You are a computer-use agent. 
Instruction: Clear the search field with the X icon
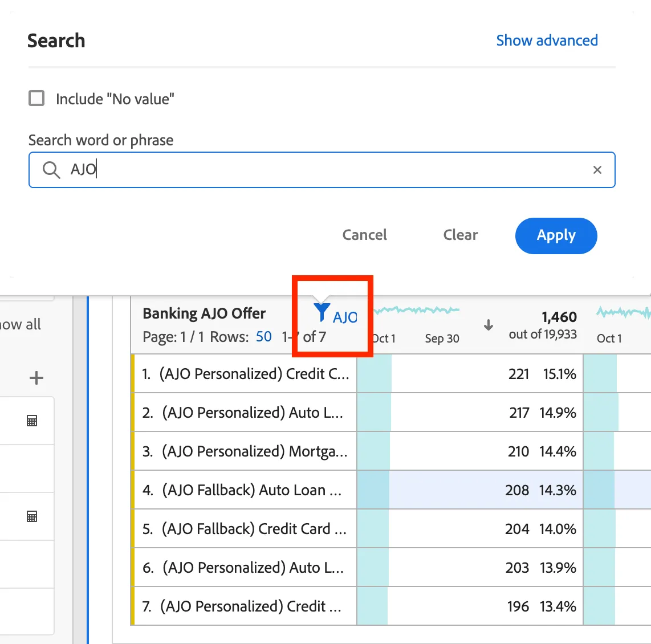(597, 170)
